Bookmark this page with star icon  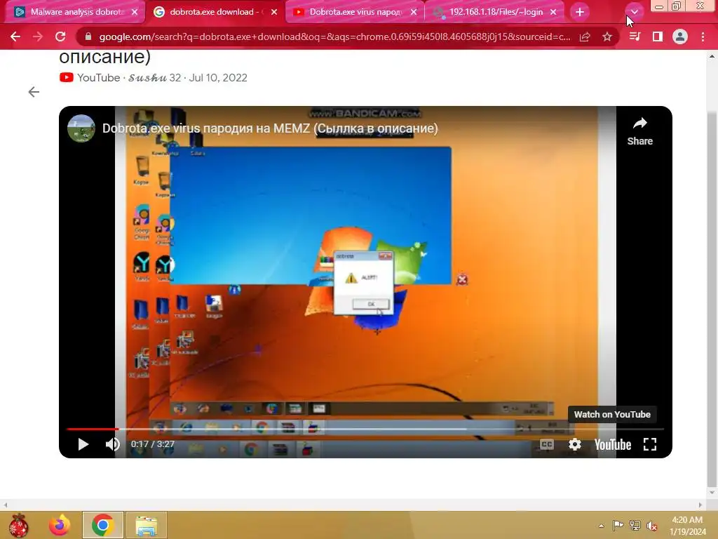click(x=607, y=36)
